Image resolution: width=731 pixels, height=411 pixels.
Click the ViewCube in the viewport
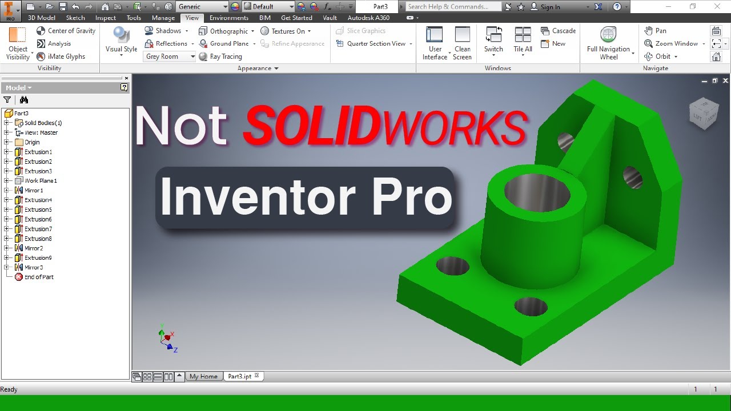point(703,114)
